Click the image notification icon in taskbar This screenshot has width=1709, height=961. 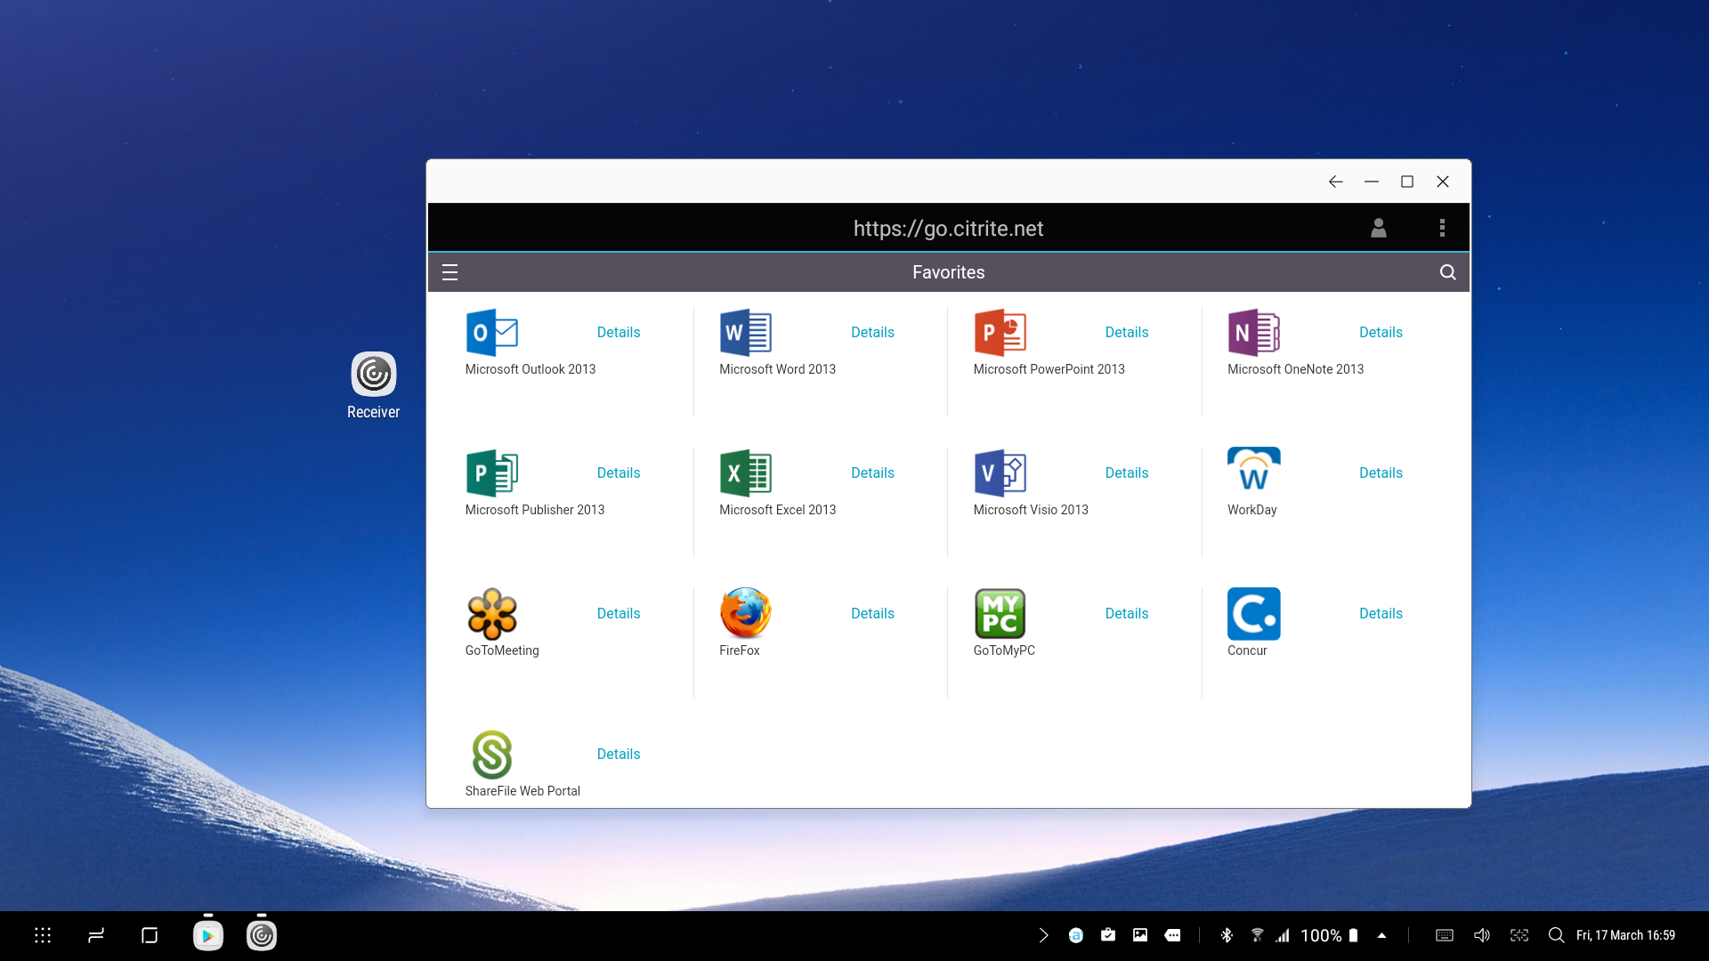coord(1140,935)
